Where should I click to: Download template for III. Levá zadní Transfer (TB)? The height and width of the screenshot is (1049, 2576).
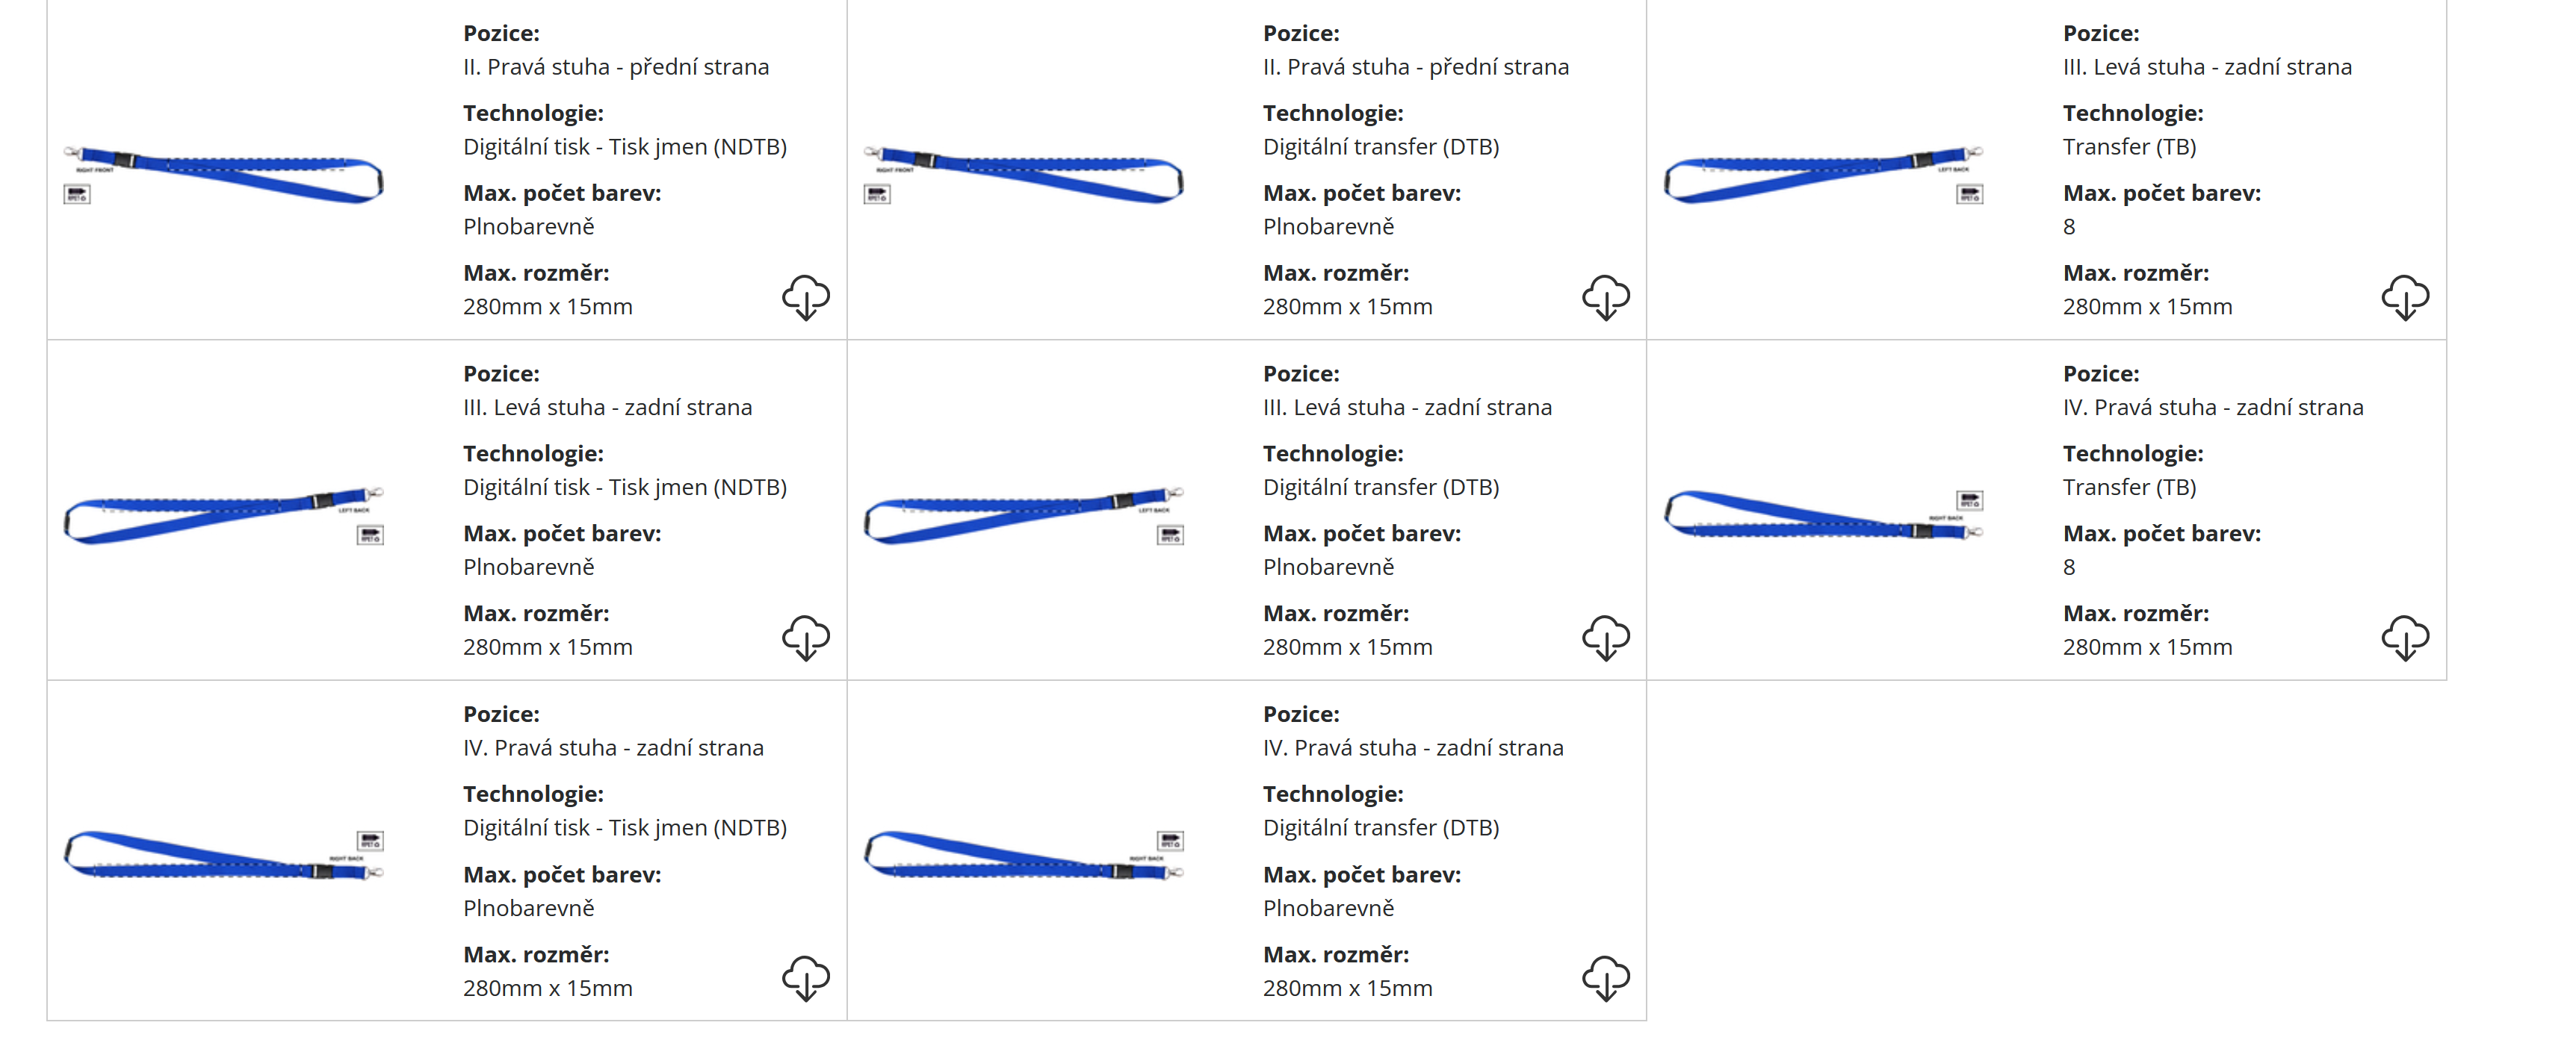[x=2404, y=296]
